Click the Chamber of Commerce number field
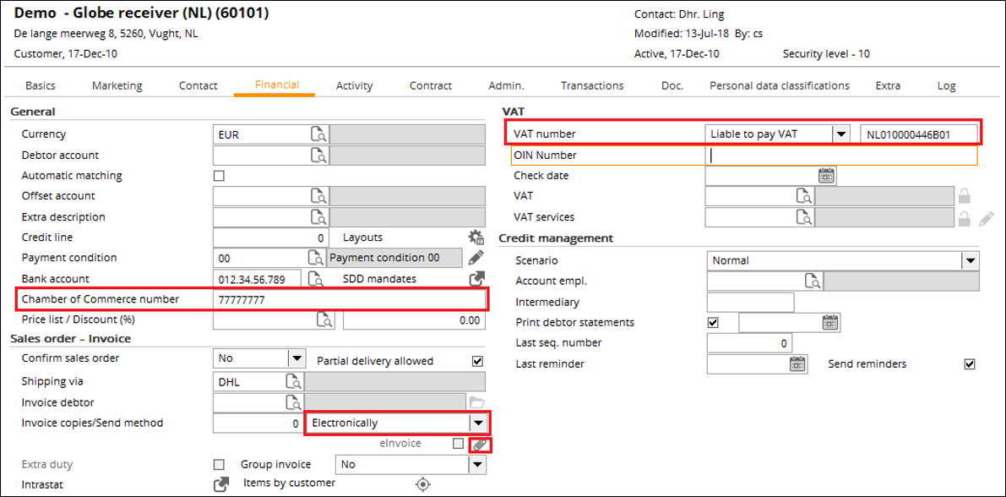 (x=349, y=300)
